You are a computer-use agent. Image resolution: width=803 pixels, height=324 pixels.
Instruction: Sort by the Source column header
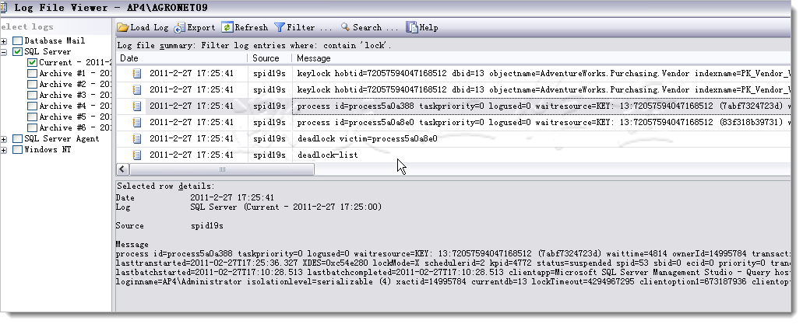tap(269, 58)
